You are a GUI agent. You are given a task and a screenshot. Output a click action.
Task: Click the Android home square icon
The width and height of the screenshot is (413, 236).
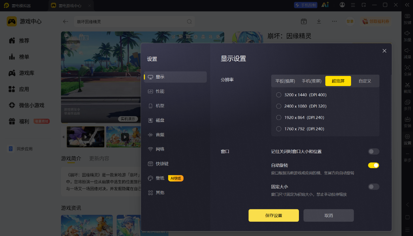click(x=407, y=217)
